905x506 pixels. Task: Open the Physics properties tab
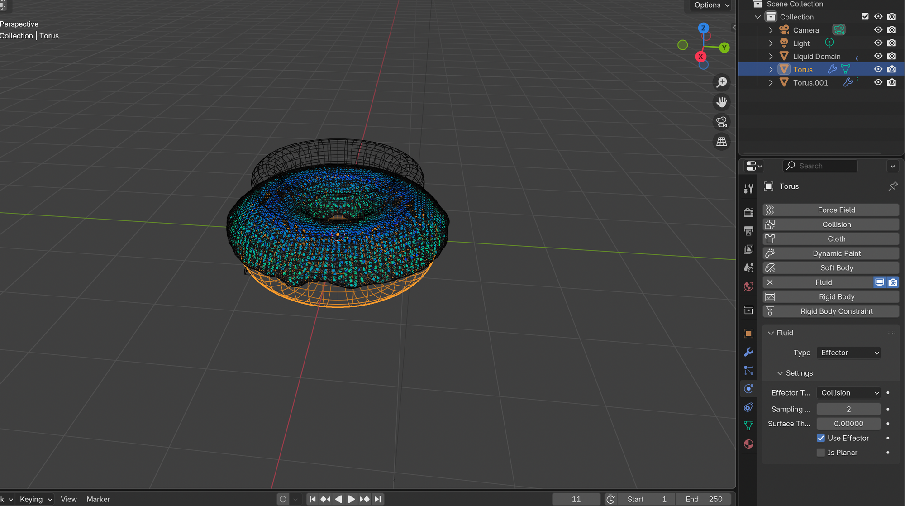tap(748, 389)
